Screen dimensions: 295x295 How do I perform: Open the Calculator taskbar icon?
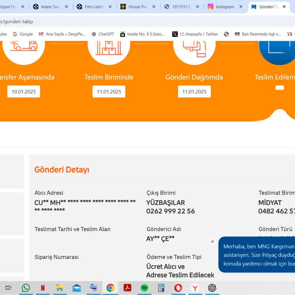click(161, 288)
